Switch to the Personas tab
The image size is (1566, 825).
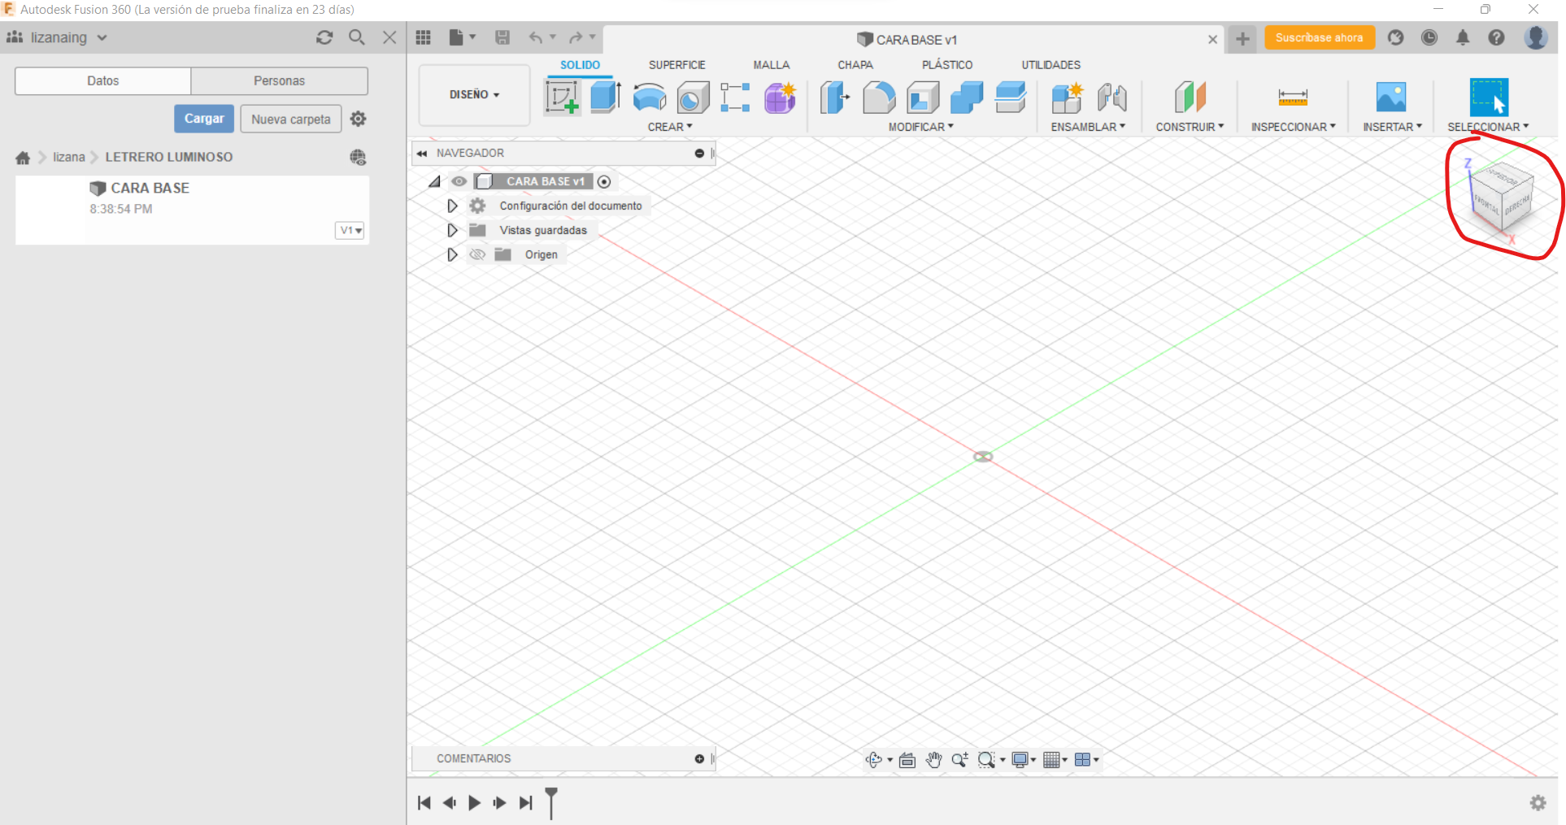pos(279,80)
